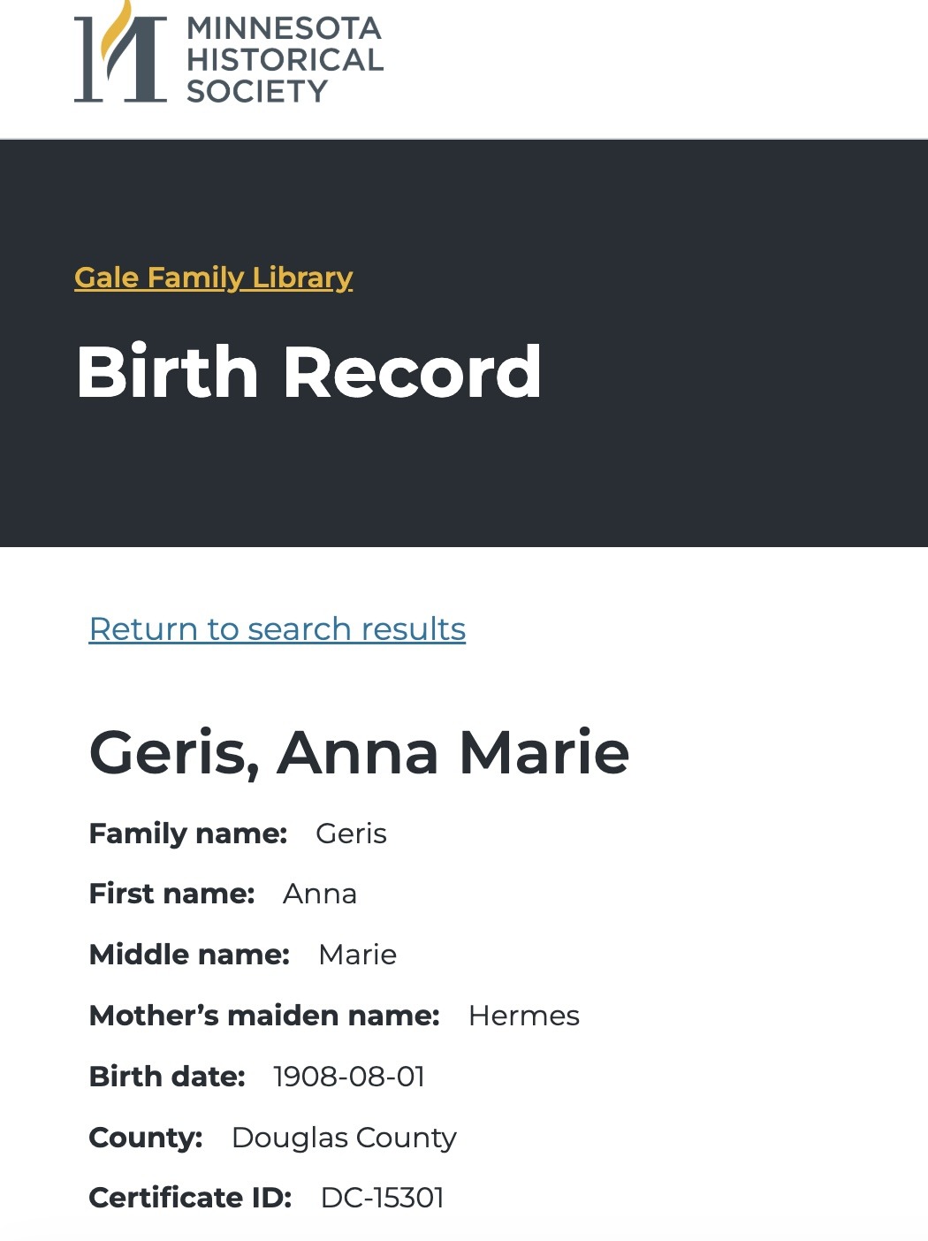Screen dimensions: 928x1241
Task: Select the family name value "Geris"
Action: tap(352, 834)
